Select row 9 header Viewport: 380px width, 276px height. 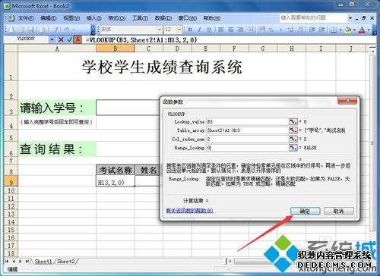coord(11,182)
